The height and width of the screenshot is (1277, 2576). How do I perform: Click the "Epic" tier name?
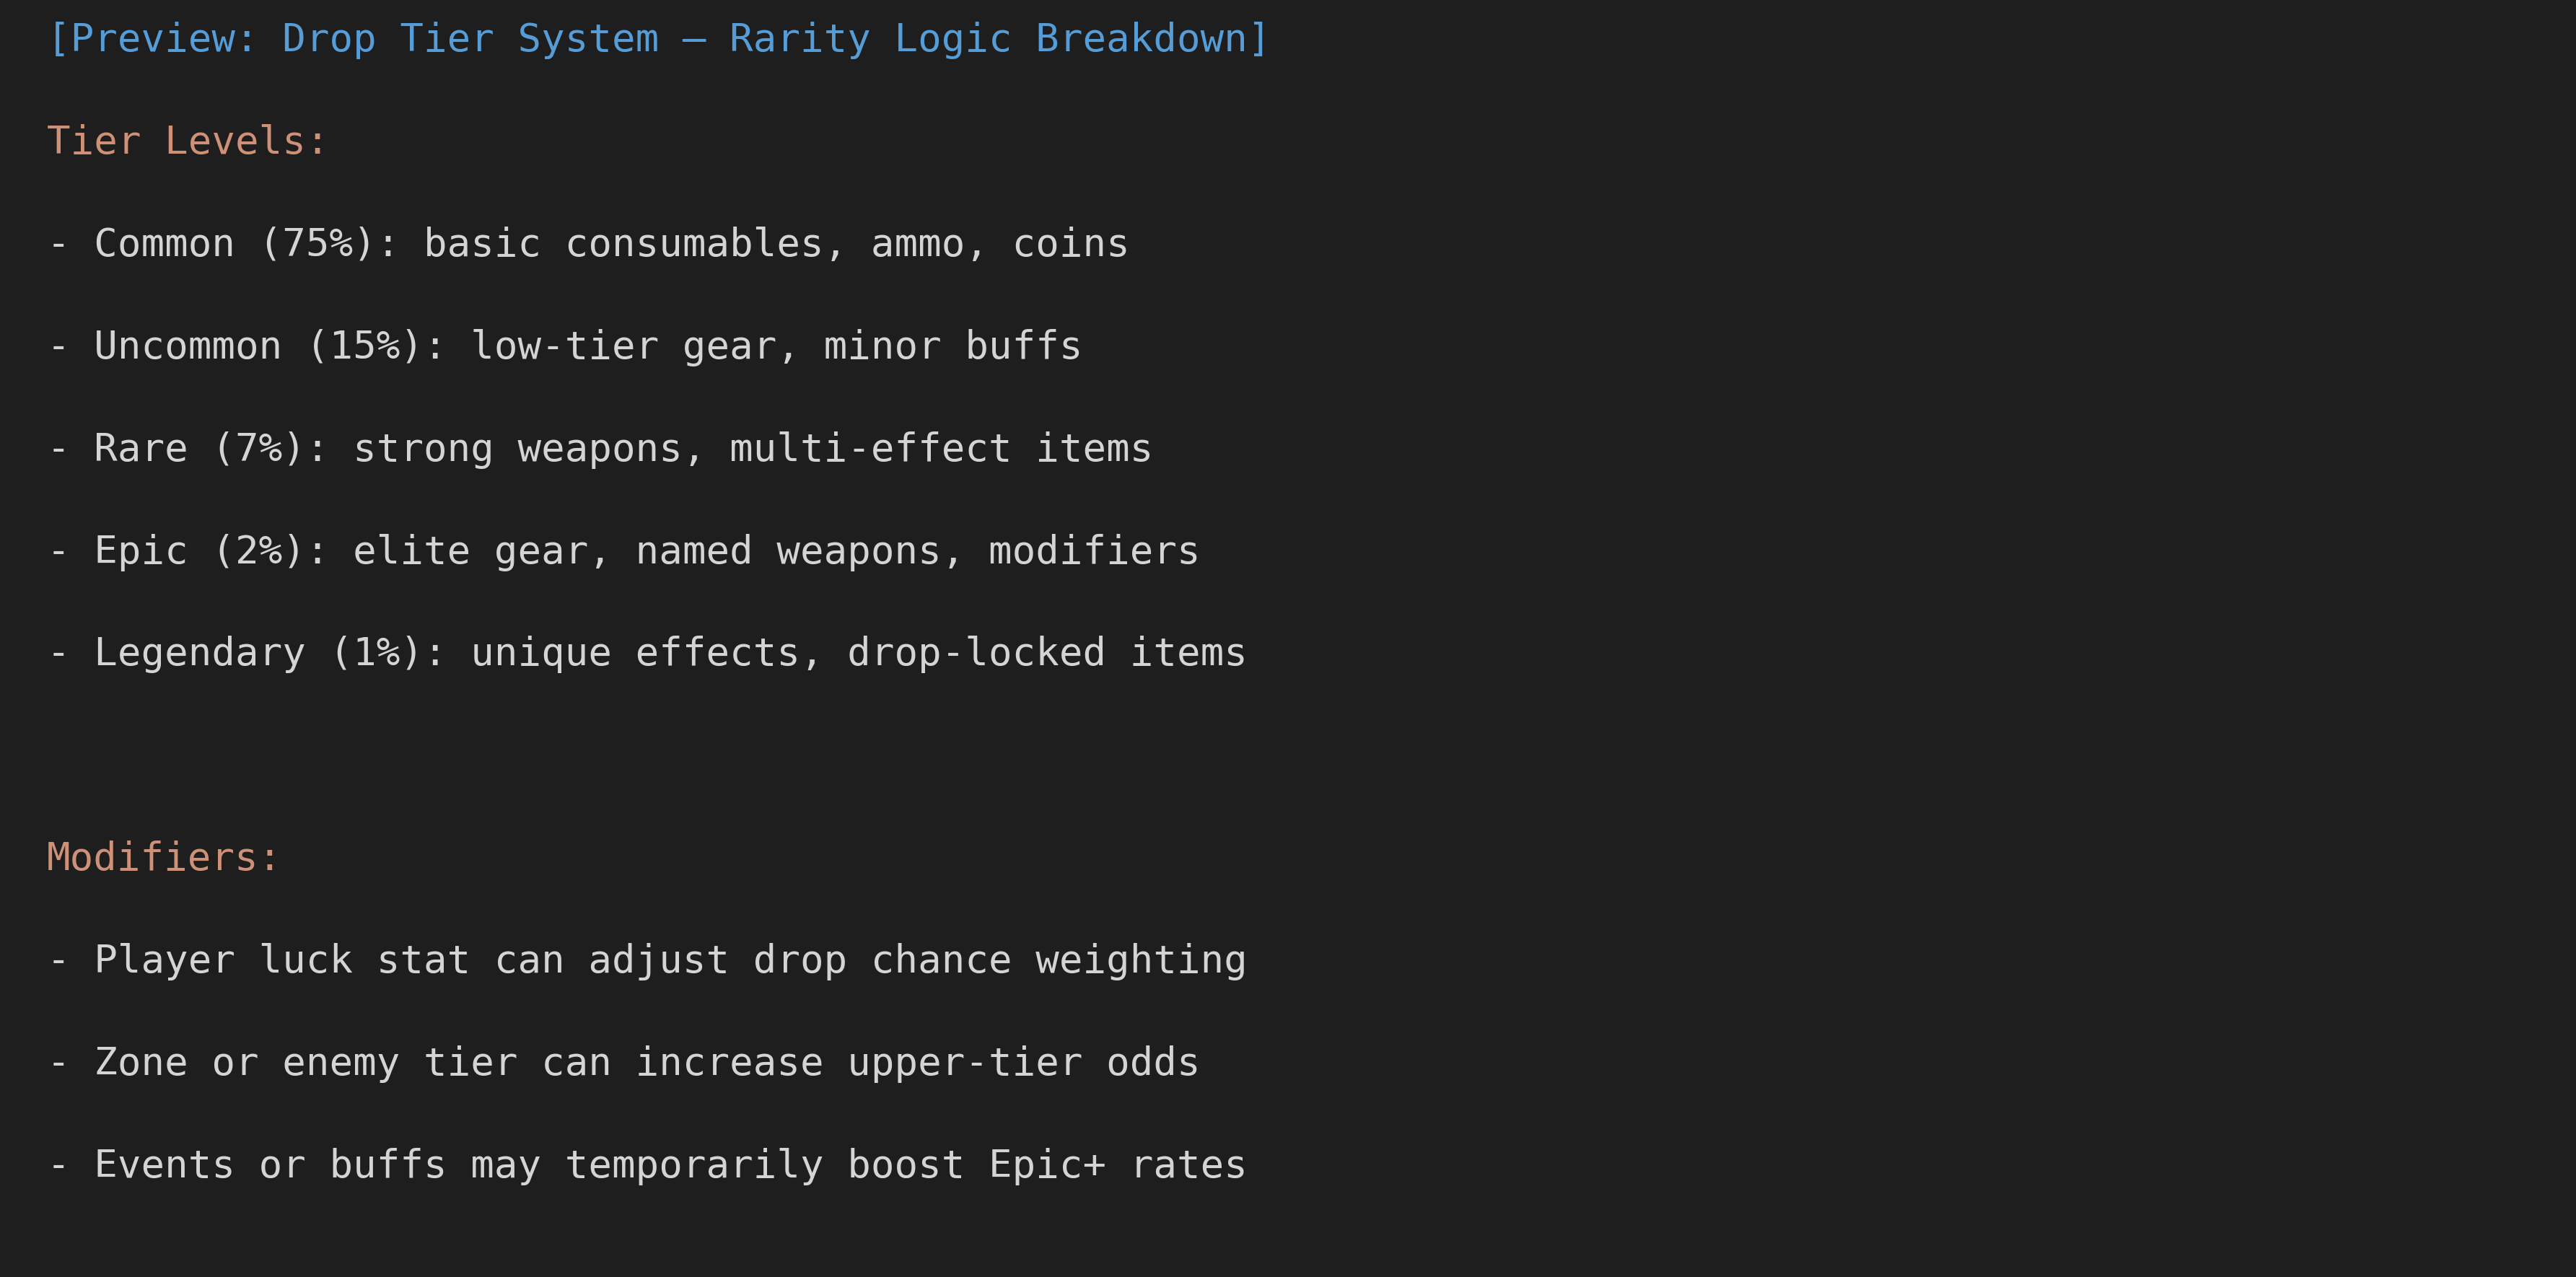point(141,551)
